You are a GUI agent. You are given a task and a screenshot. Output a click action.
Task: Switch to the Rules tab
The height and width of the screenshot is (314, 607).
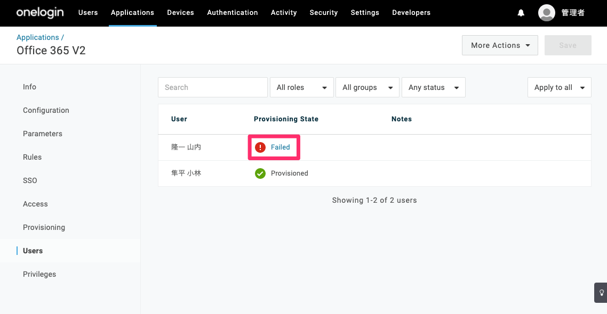pos(32,157)
